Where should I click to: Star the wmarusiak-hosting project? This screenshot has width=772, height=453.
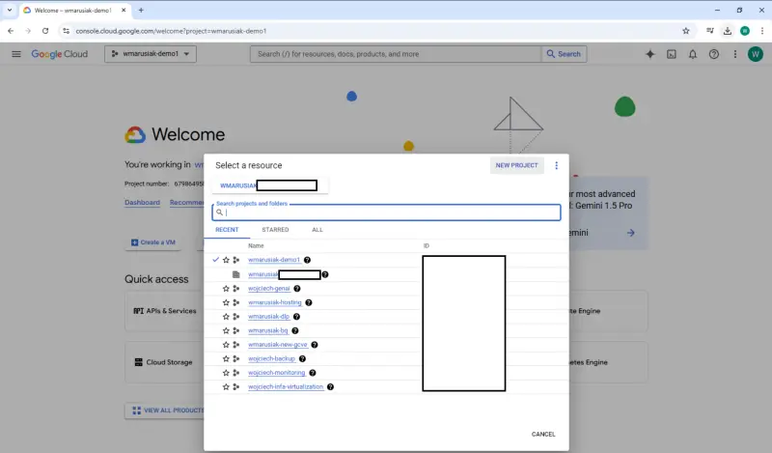(226, 302)
